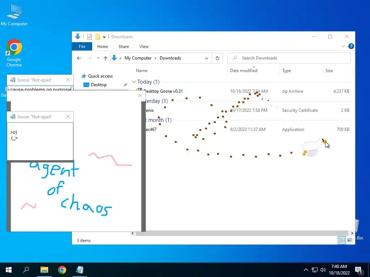The image size is (370, 277).
Task: Open Chrome from the taskbar
Action: pyautogui.click(x=62, y=270)
